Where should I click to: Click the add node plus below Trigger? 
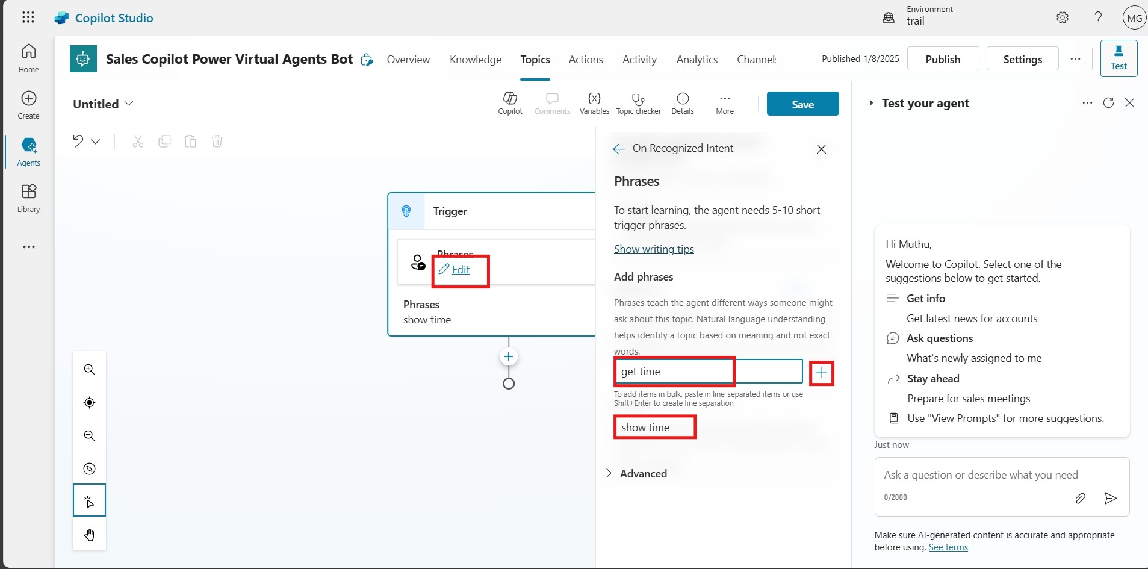(x=509, y=357)
